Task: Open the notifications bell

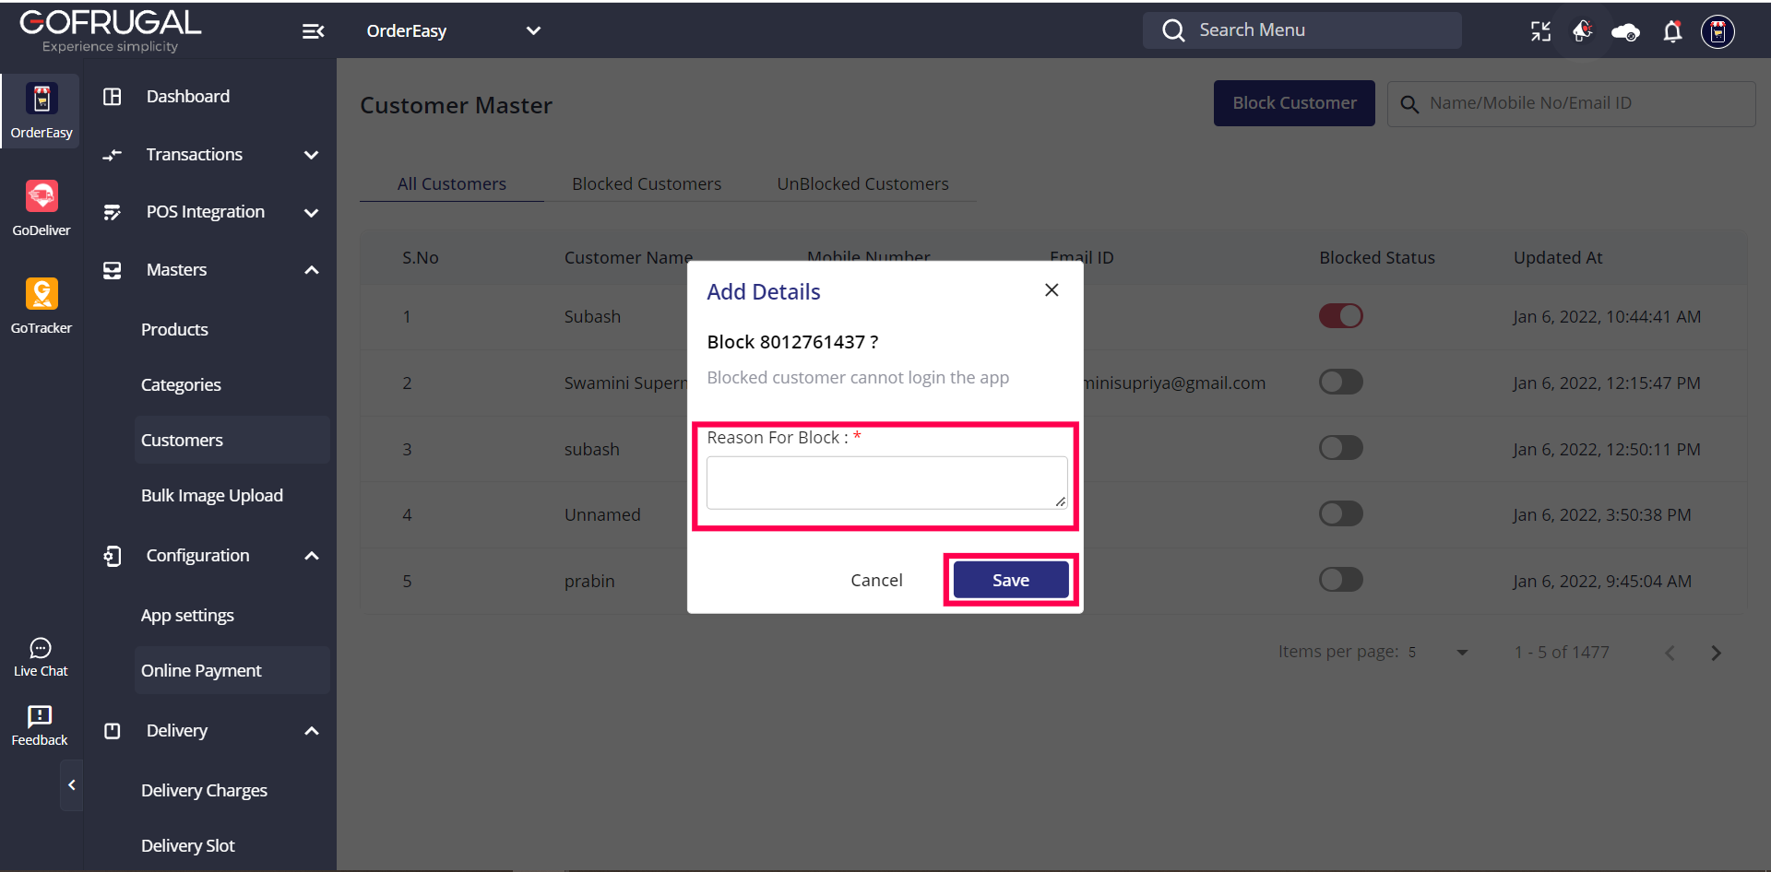Action: 1672,31
